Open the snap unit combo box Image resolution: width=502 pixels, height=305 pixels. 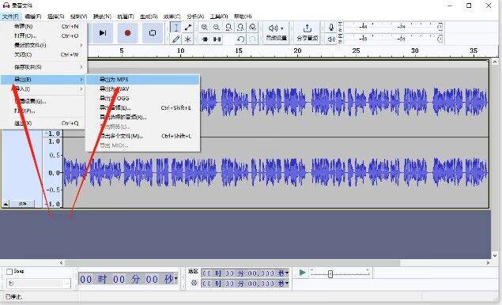click(x=39, y=283)
